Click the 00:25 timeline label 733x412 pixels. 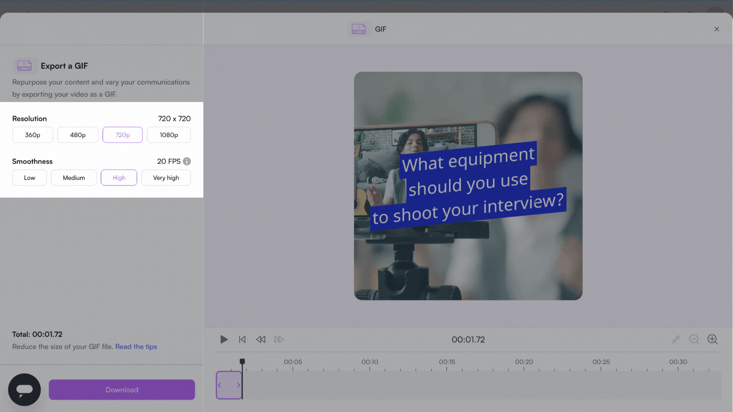click(601, 362)
